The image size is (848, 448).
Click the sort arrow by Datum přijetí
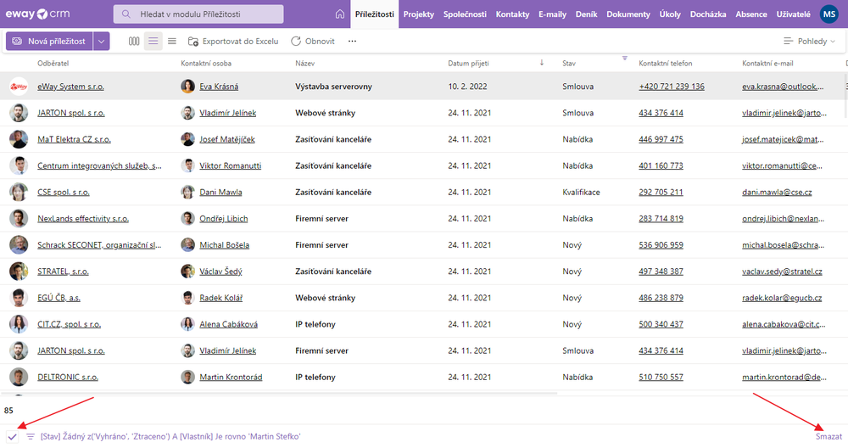point(541,63)
